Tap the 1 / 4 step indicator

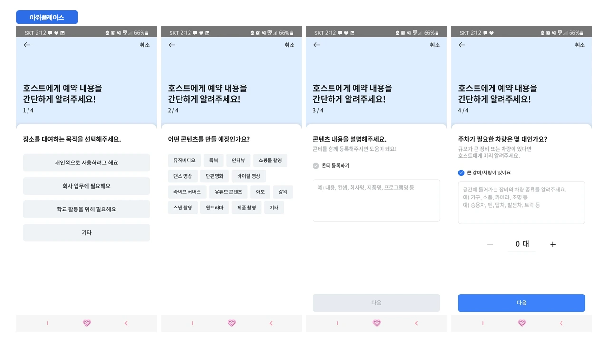click(x=28, y=110)
